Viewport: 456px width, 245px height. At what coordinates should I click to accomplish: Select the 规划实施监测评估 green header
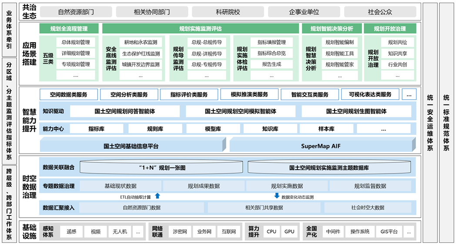click(x=200, y=29)
